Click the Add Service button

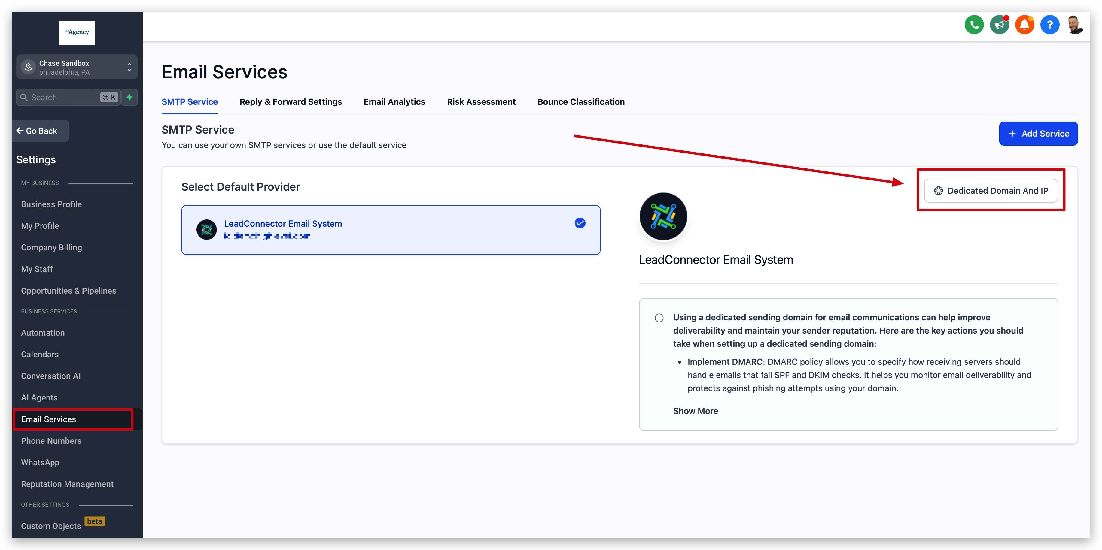pos(1038,134)
